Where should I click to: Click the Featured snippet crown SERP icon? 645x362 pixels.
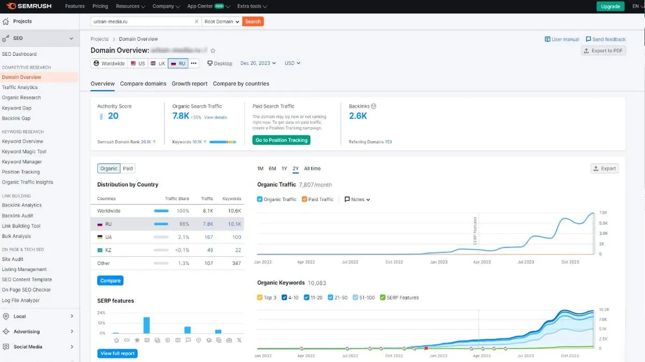click(x=117, y=340)
